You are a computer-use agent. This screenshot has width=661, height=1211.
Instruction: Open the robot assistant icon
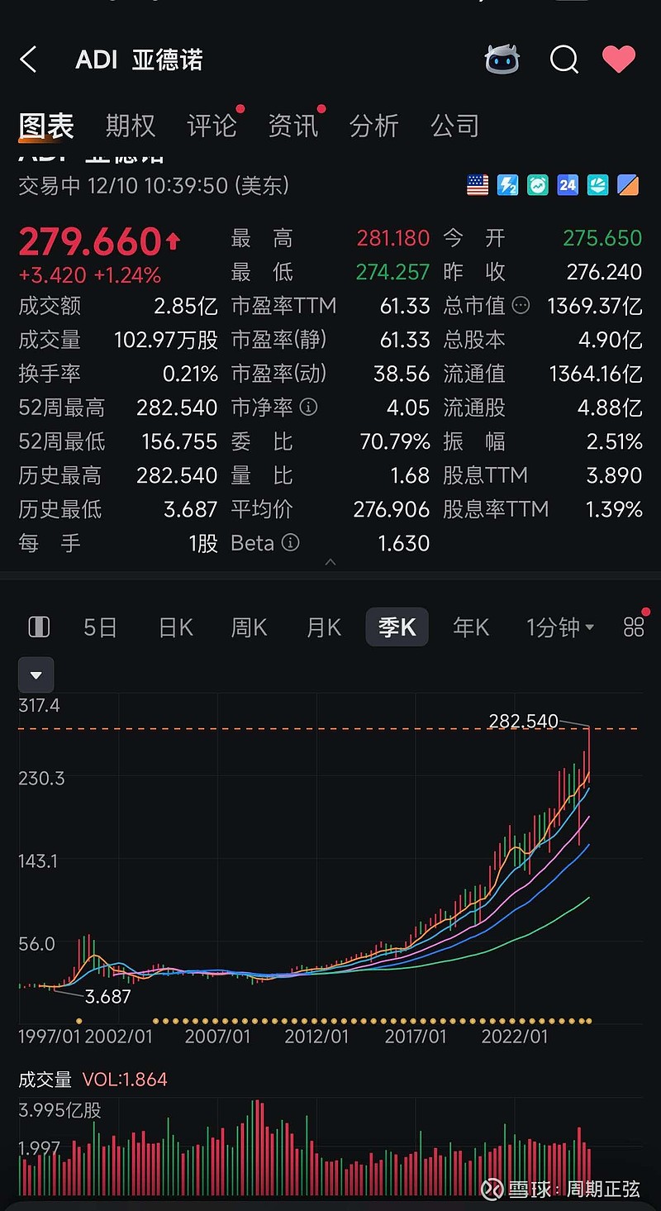tap(502, 60)
